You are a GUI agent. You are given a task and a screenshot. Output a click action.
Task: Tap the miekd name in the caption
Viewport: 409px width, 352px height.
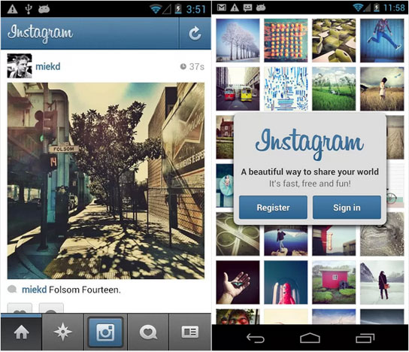tap(34, 290)
